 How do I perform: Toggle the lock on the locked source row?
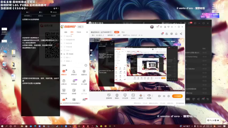64,54
